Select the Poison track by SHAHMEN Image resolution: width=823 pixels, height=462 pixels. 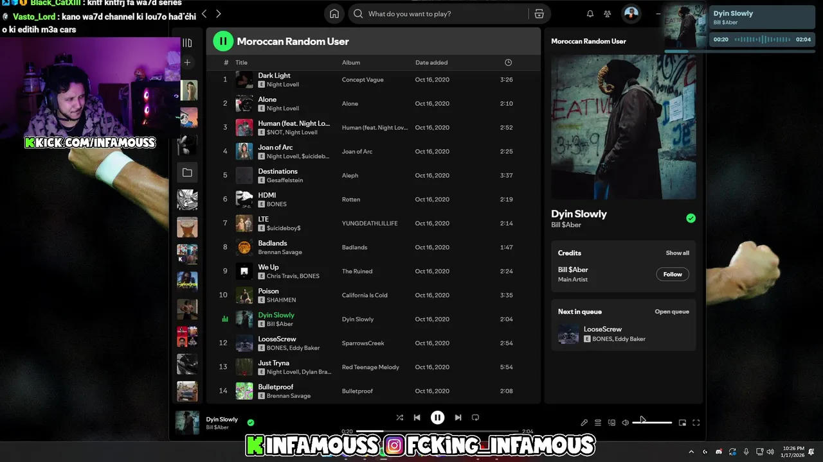click(x=268, y=291)
